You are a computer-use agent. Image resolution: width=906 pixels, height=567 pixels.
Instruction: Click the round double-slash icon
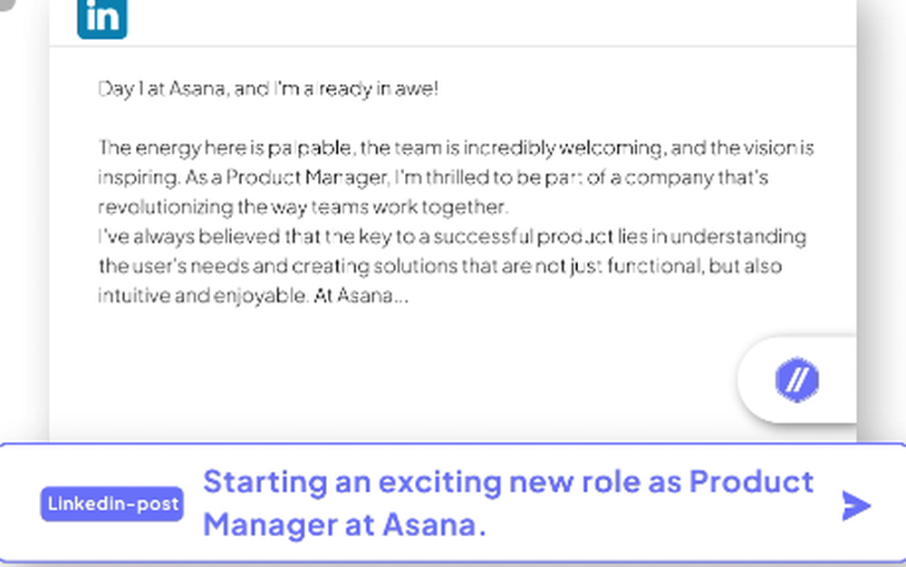pos(796,379)
